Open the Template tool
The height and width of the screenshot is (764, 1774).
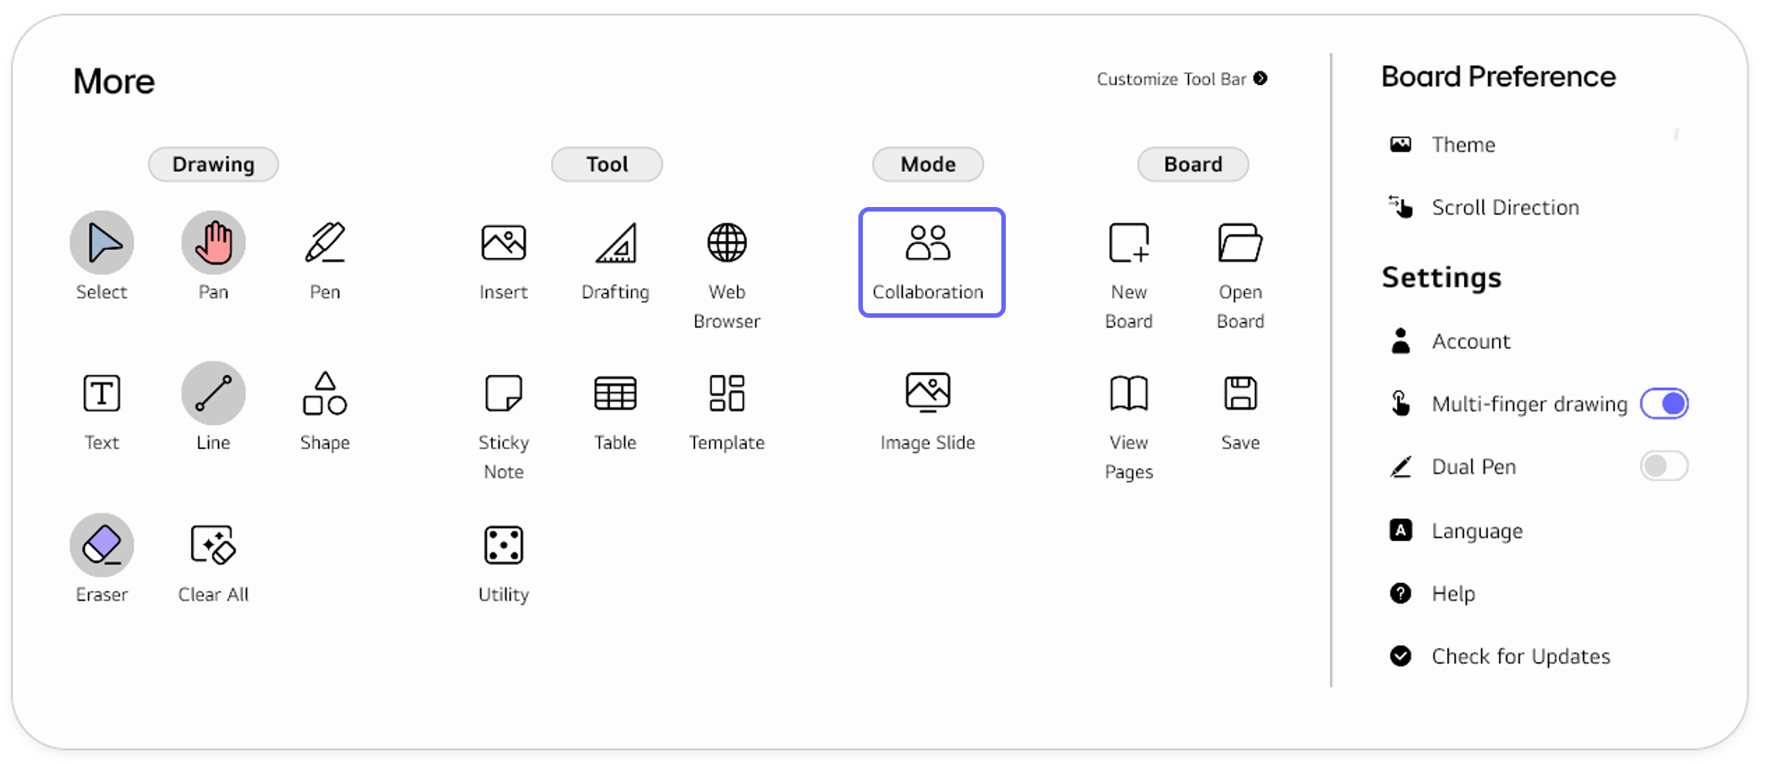tap(727, 394)
